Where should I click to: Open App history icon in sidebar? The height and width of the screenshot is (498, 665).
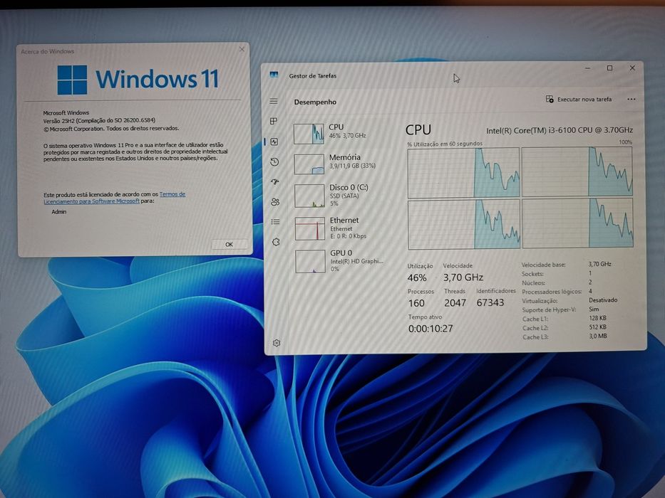[x=274, y=161]
